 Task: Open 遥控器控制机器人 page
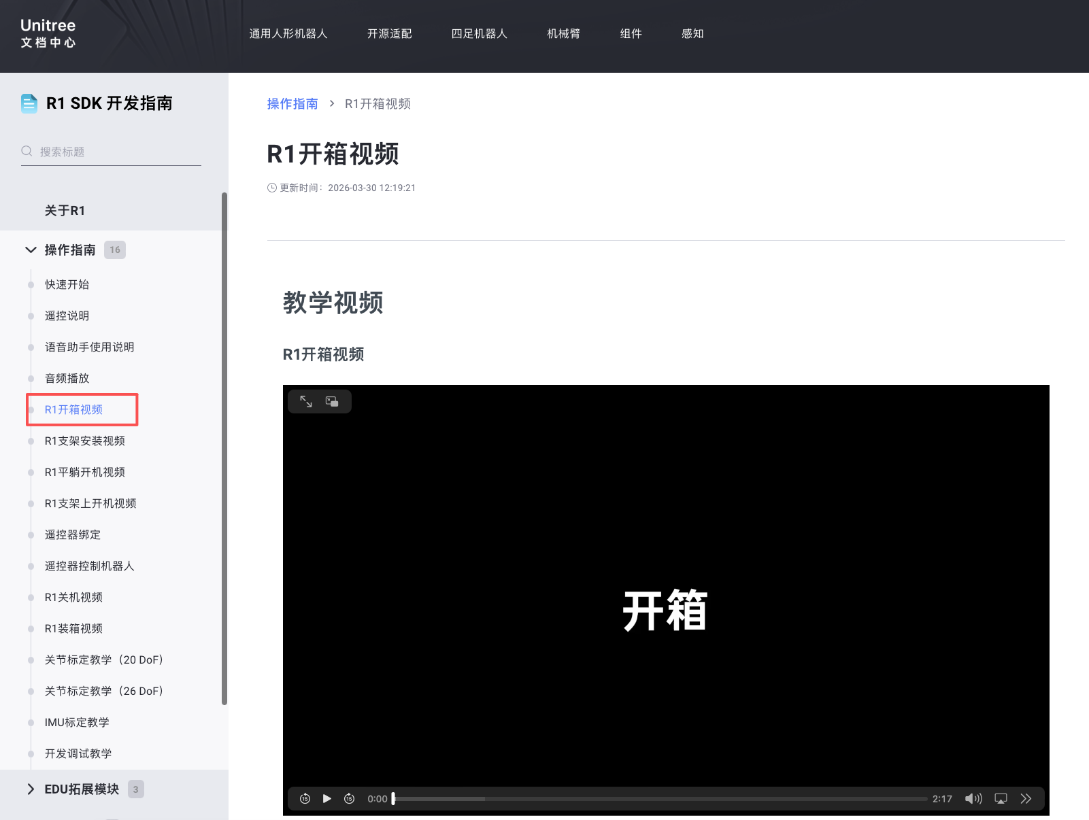click(x=90, y=566)
